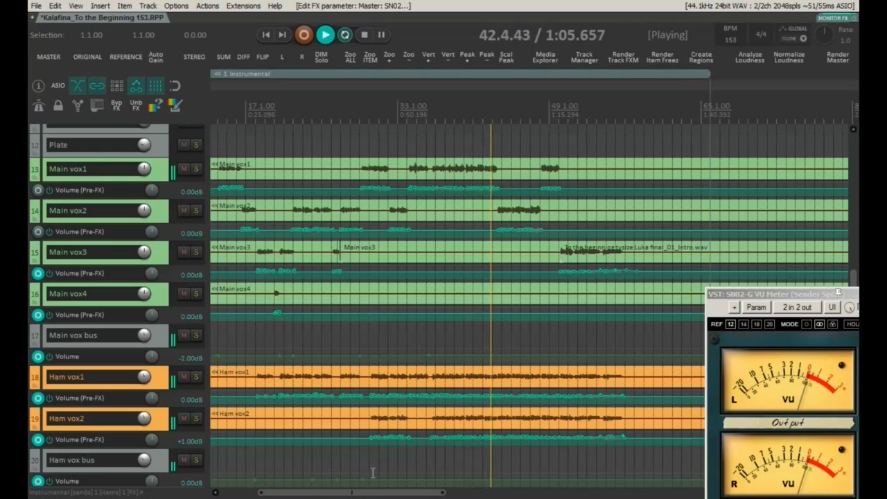The image size is (887, 499).
Task: Open the Track menu
Action: click(148, 6)
